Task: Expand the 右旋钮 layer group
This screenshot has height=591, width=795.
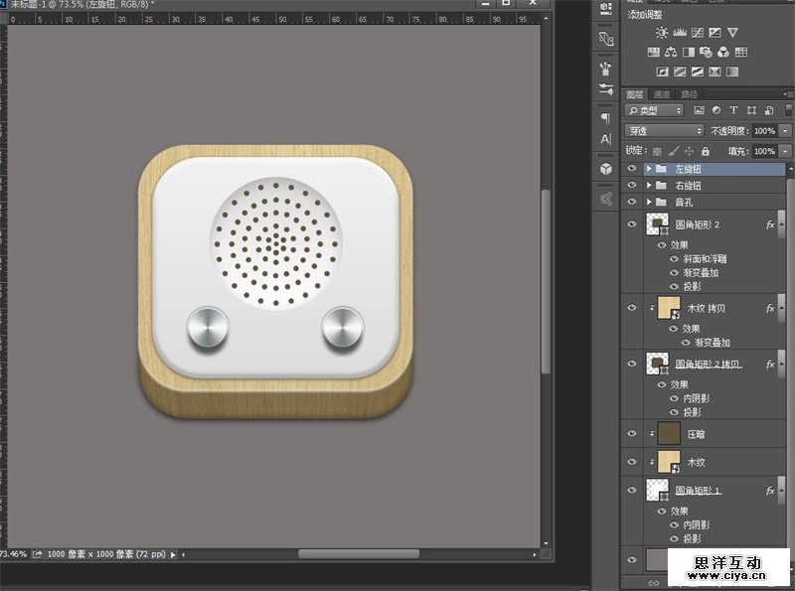Action: pos(649,186)
